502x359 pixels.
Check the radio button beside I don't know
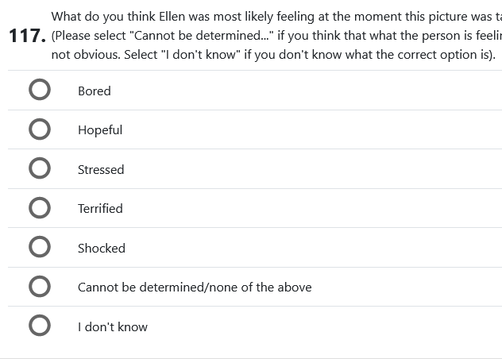point(40,326)
